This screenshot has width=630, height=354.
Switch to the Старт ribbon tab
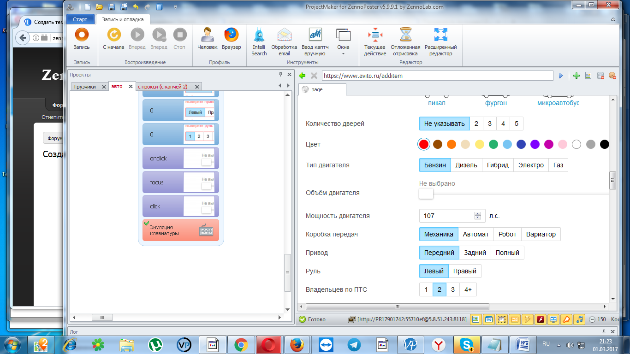click(x=80, y=19)
